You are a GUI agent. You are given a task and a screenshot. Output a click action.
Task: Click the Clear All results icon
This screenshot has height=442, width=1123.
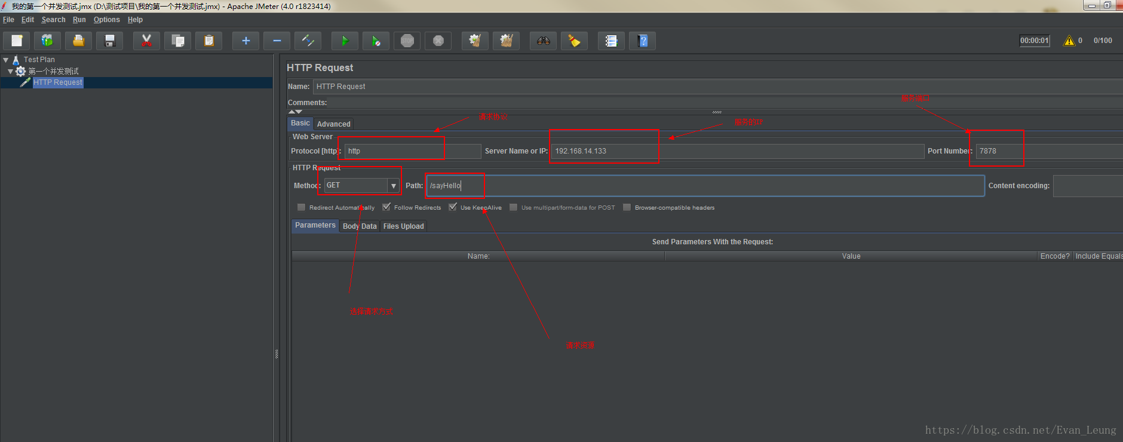point(506,41)
